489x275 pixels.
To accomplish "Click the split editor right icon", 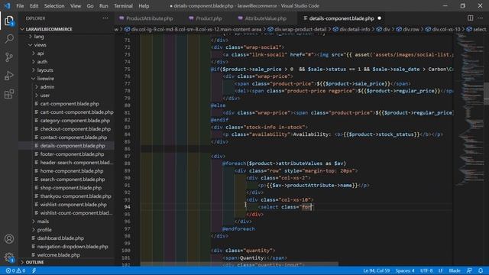I will pos(471,18).
